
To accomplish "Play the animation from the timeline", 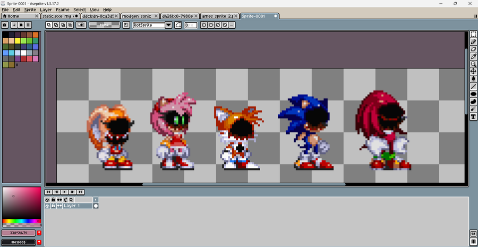I will 64,192.
